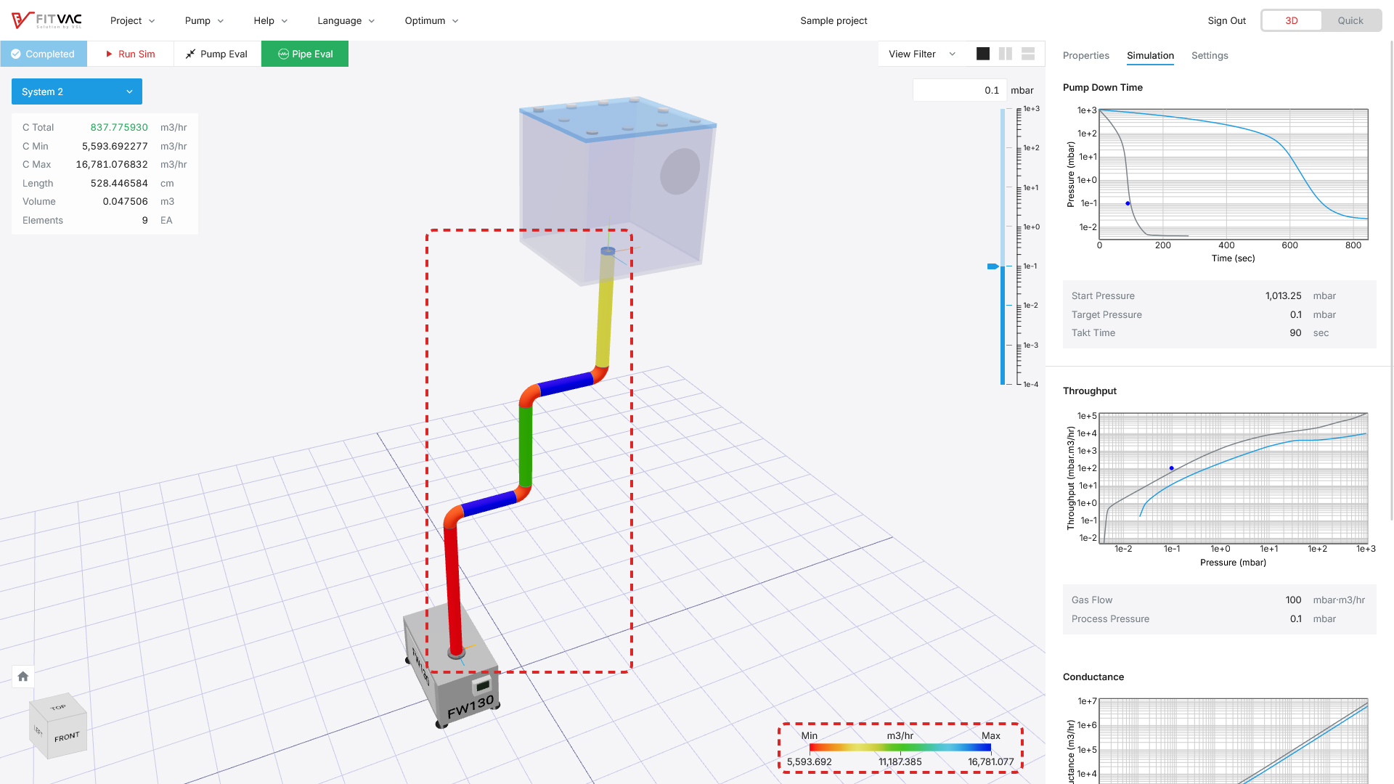Screen dimensions: 1394x784
Task: Click the legend midpoint value 11,187.385
Action: (900, 761)
